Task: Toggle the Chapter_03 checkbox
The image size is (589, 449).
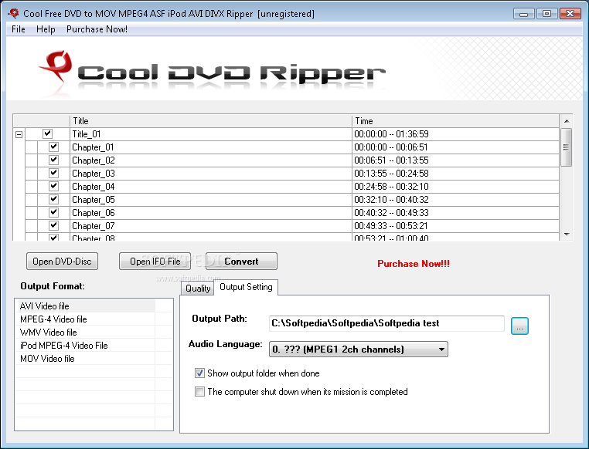Action: [x=53, y=173]
